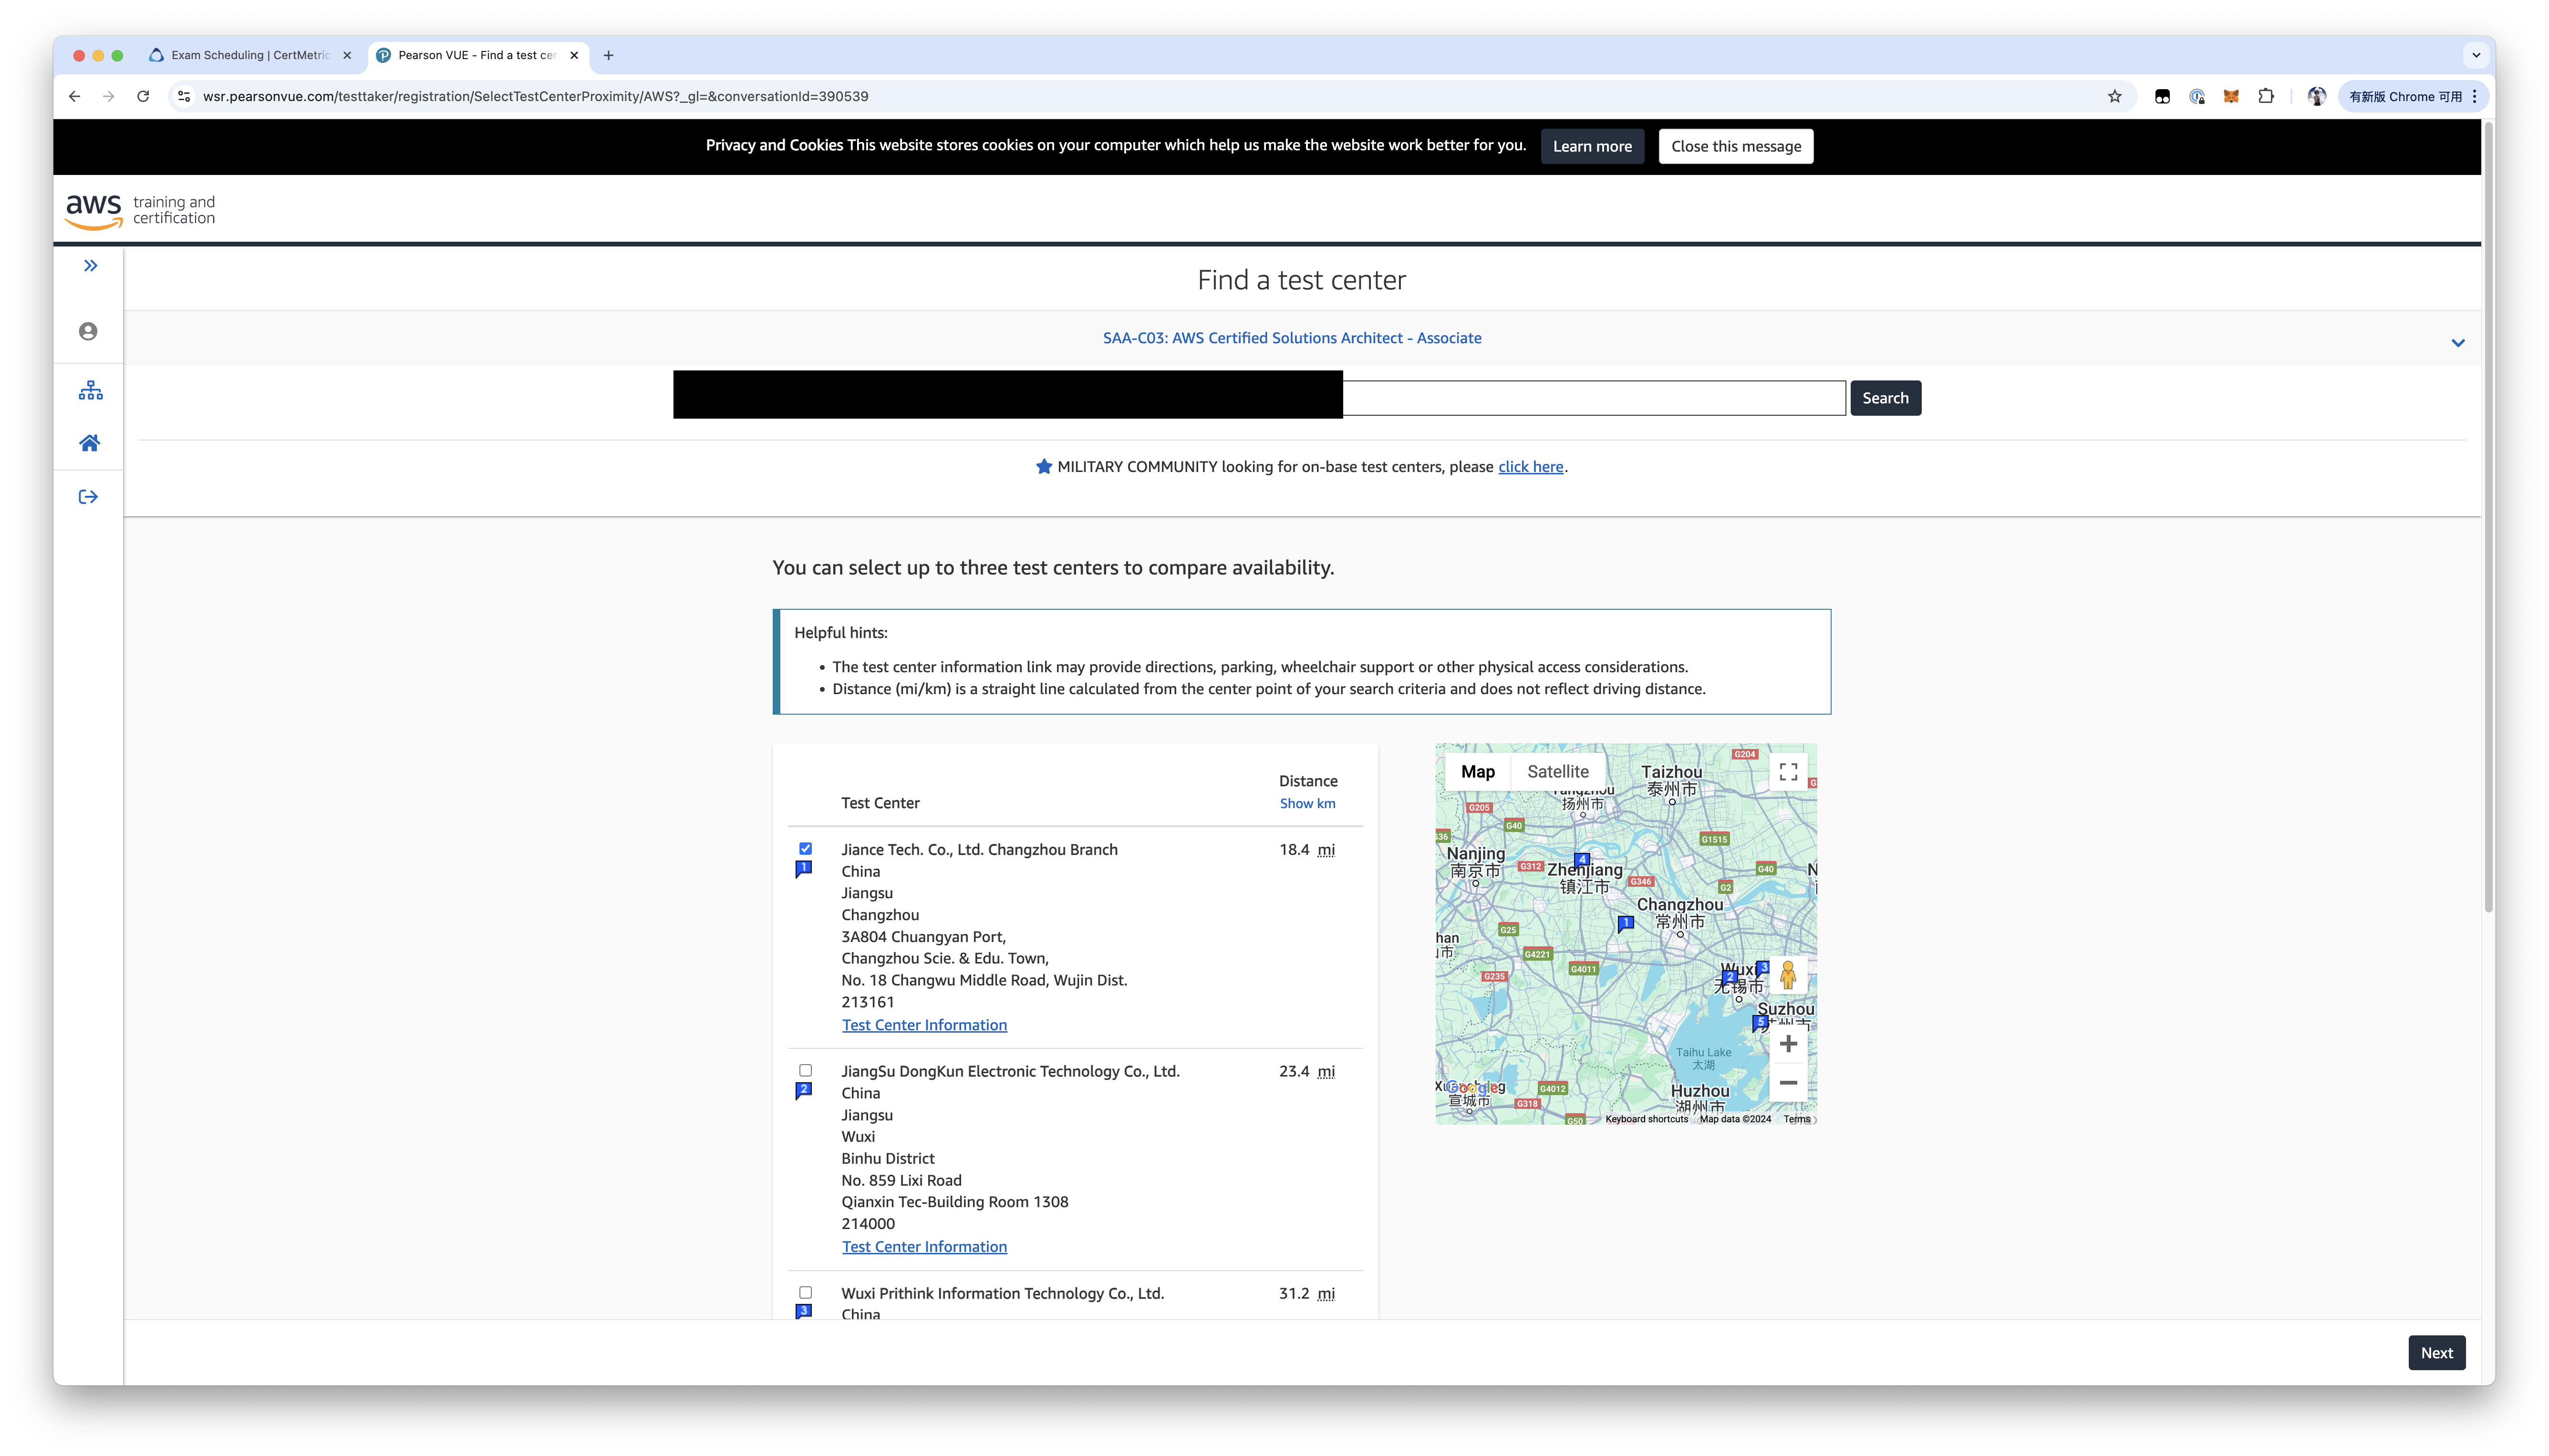Screen dimensions: 2549x1456
Task: Close this message cookie banner
Action: (1735, 146)
